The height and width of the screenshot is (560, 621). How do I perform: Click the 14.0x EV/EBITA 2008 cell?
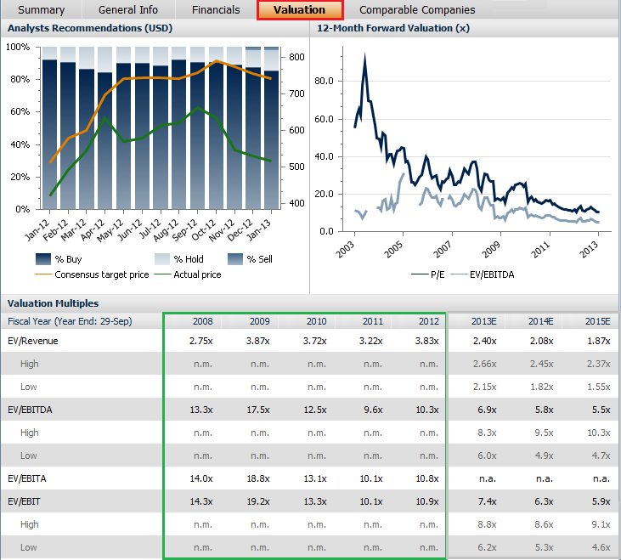coord(201,478)
